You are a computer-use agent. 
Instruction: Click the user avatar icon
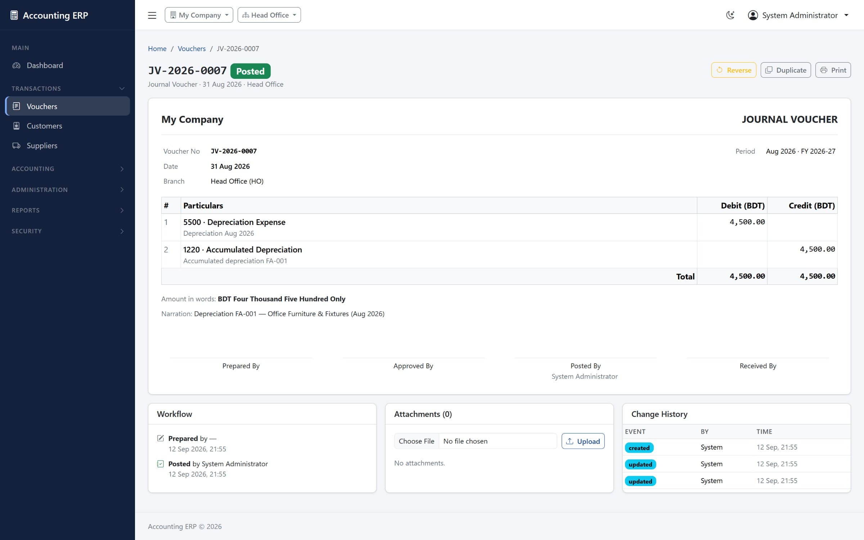pos(753,15)
